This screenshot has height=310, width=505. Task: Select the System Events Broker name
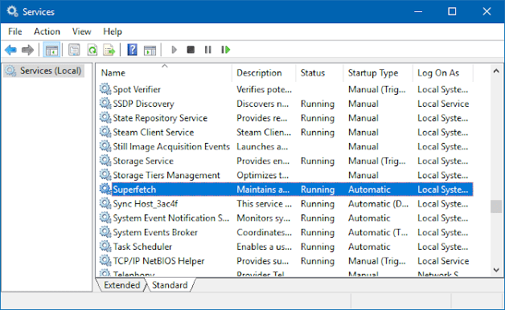pos(155,233)
